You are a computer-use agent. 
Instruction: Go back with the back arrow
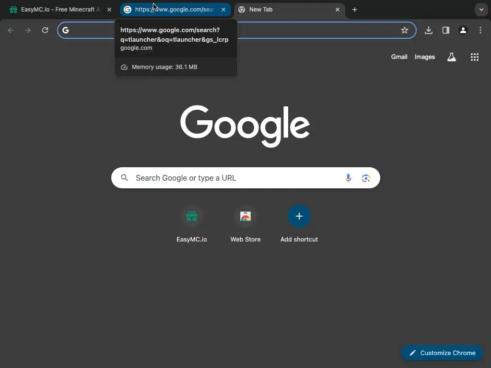[x=11, y=30]
